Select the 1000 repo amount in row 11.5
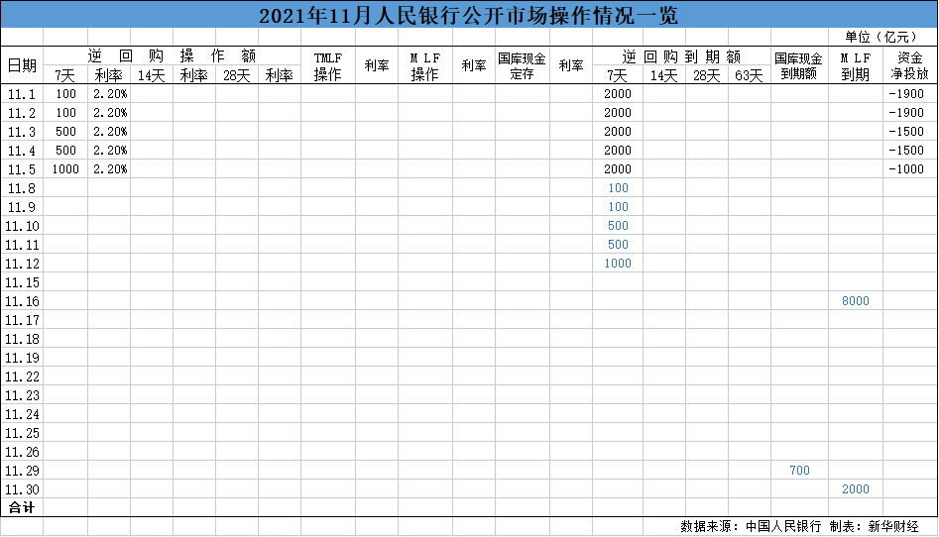The width and height of the screenshot is (939, 537). click(x=65, y=169)
